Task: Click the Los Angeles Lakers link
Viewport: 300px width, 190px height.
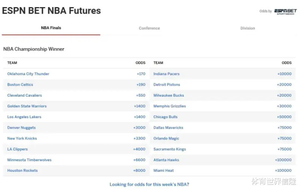Action: click(x=24, y=117)
